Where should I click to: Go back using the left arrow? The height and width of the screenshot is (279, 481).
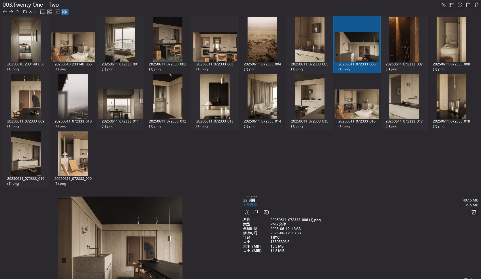pos(5,12)
